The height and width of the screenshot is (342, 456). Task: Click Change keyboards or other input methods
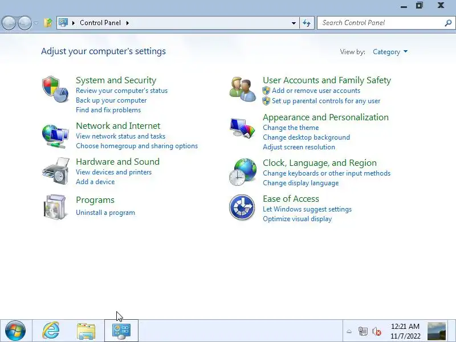click(327, 173)
